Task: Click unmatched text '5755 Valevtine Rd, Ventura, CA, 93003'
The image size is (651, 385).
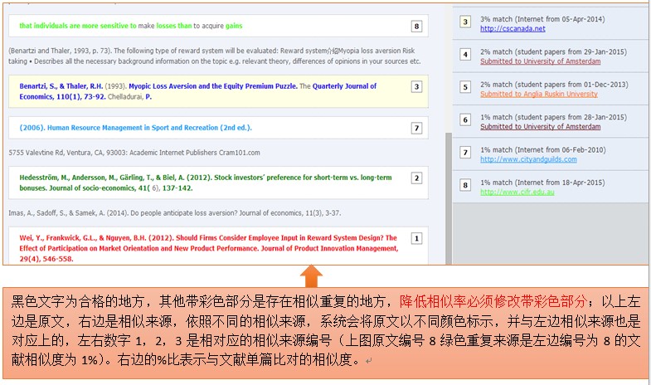Action: [x=68, y=153]
